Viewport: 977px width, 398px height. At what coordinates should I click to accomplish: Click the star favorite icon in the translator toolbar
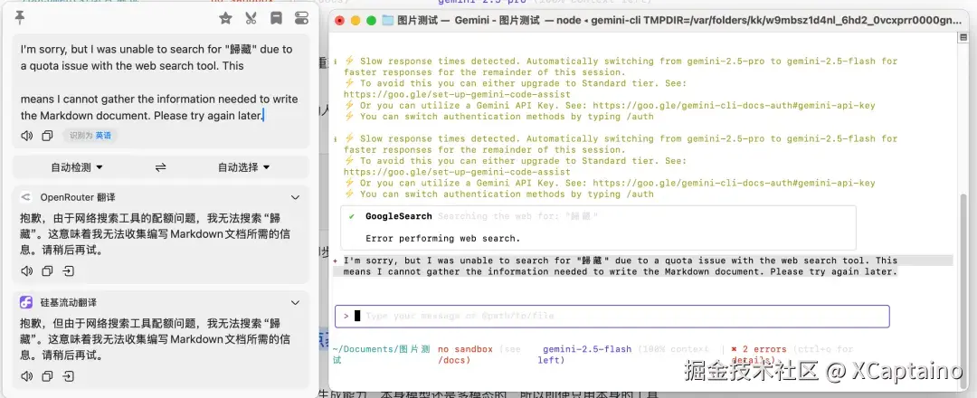click(225, 18)
